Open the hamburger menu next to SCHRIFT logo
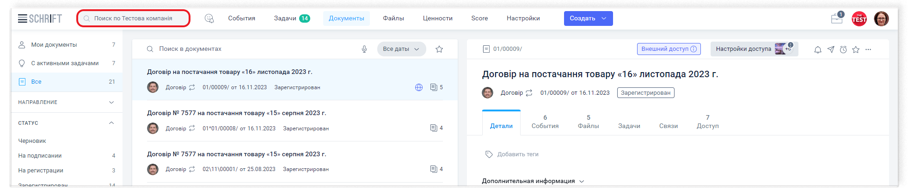 click(x=22, y=18)
